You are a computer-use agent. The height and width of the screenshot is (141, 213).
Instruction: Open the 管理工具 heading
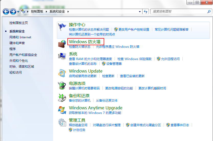[77, 120]
